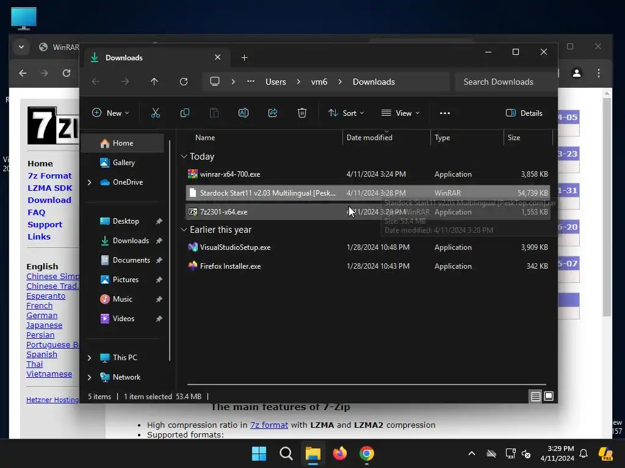Sort by Date modified column header

386,137
